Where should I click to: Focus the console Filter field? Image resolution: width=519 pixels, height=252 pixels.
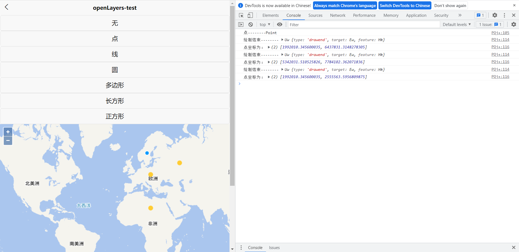point(364,25)
